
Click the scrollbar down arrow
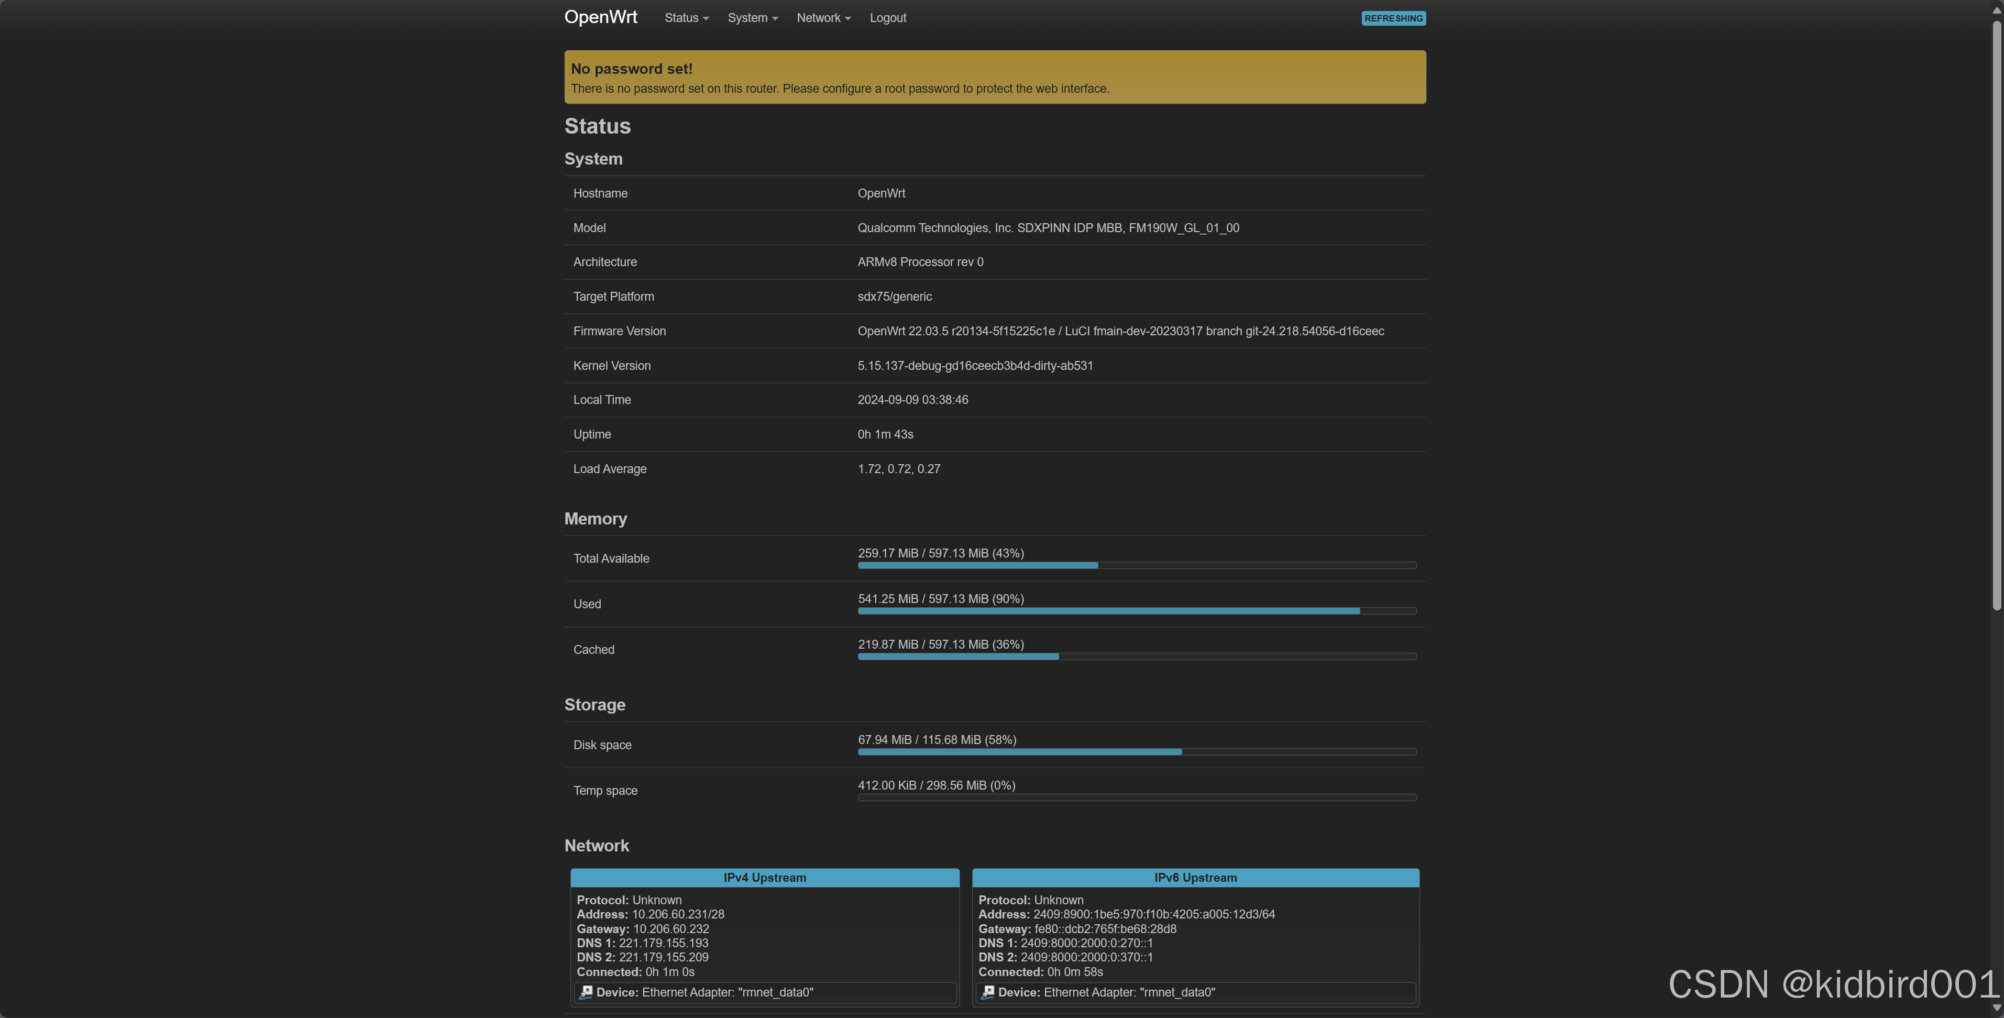pos(1996,1008)
